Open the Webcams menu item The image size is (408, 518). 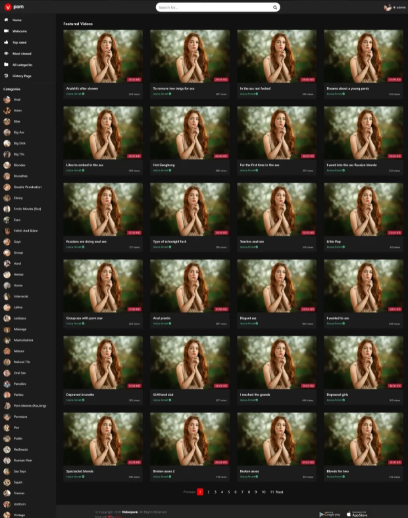(20, 31)
